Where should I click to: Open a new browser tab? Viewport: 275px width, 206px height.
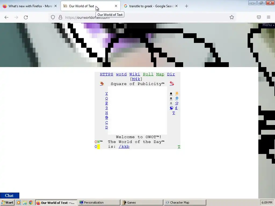coord(186,6)
